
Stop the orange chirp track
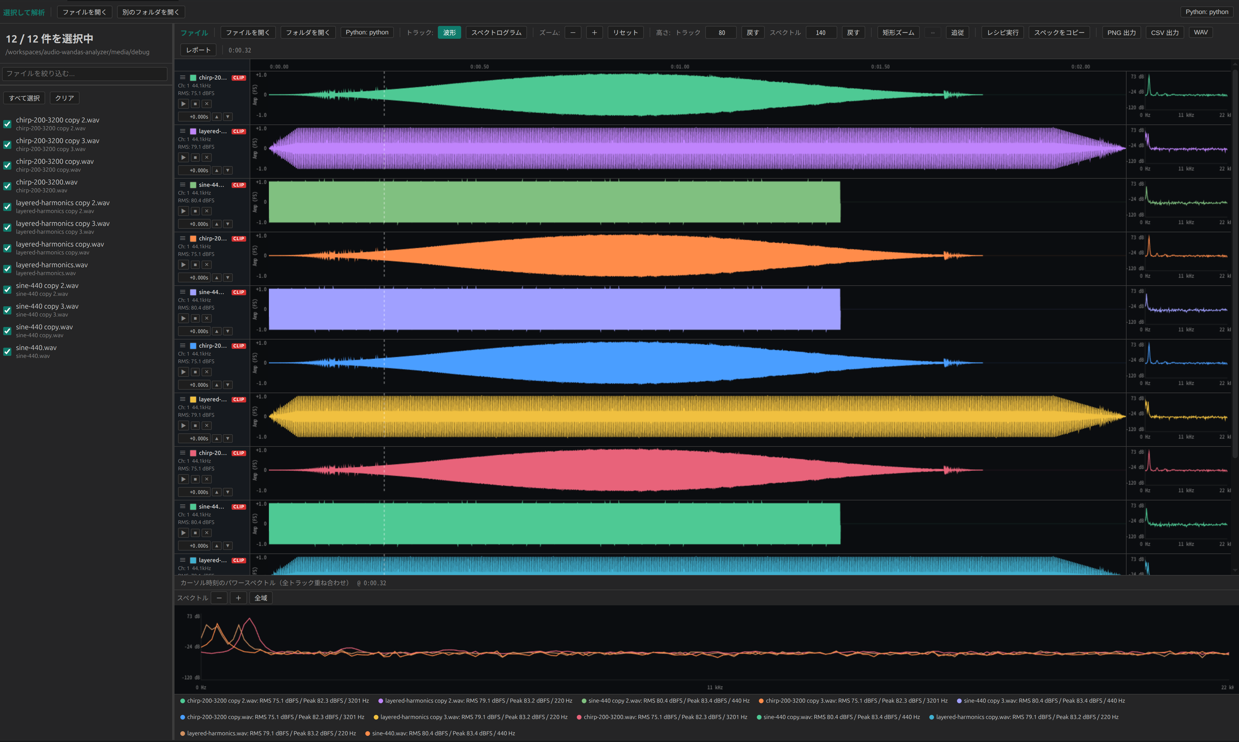pyautogui.click(x=195, y=265)
